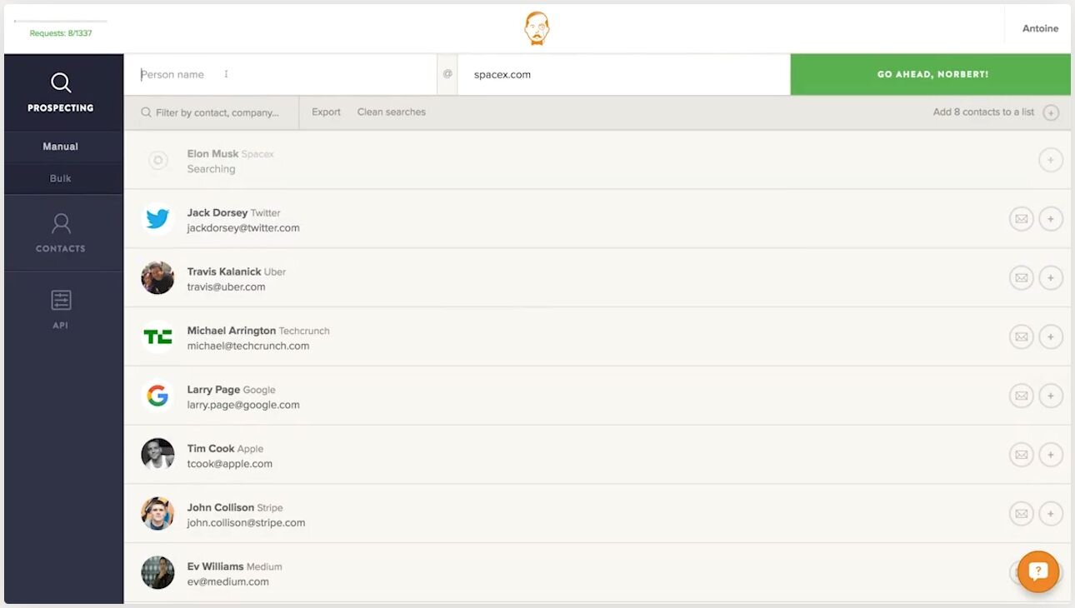Click the travis@uber.com email

tap(226, 287)
